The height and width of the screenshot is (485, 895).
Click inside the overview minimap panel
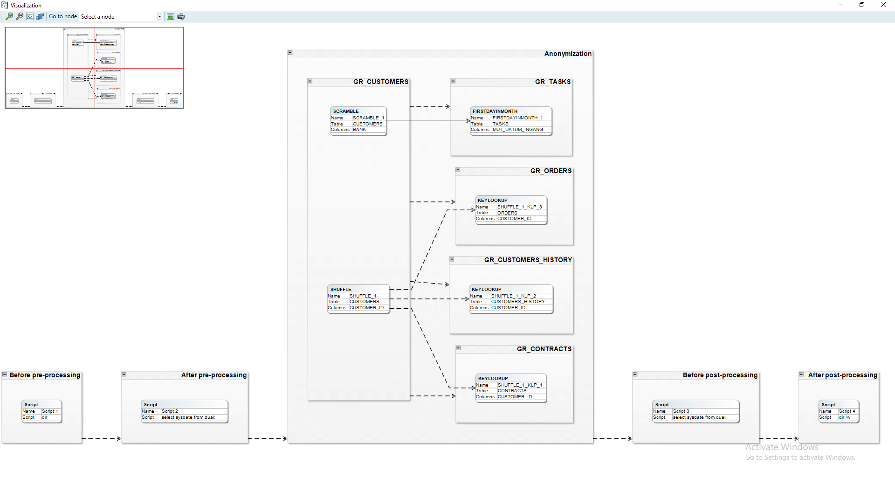tap(93, 67)
